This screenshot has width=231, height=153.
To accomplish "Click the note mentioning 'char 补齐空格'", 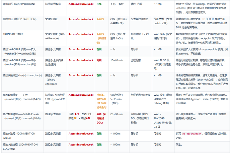I will tap(202, 82).
